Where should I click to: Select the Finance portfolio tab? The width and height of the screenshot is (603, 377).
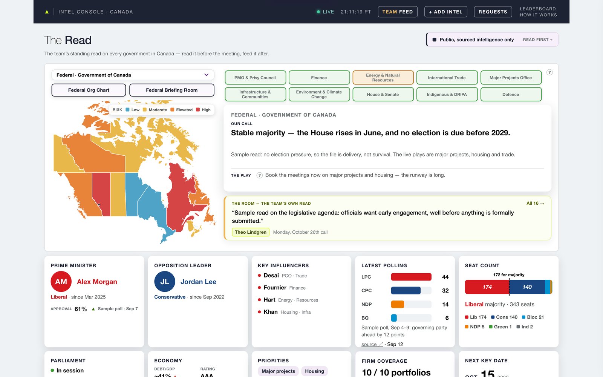(319, 78)
